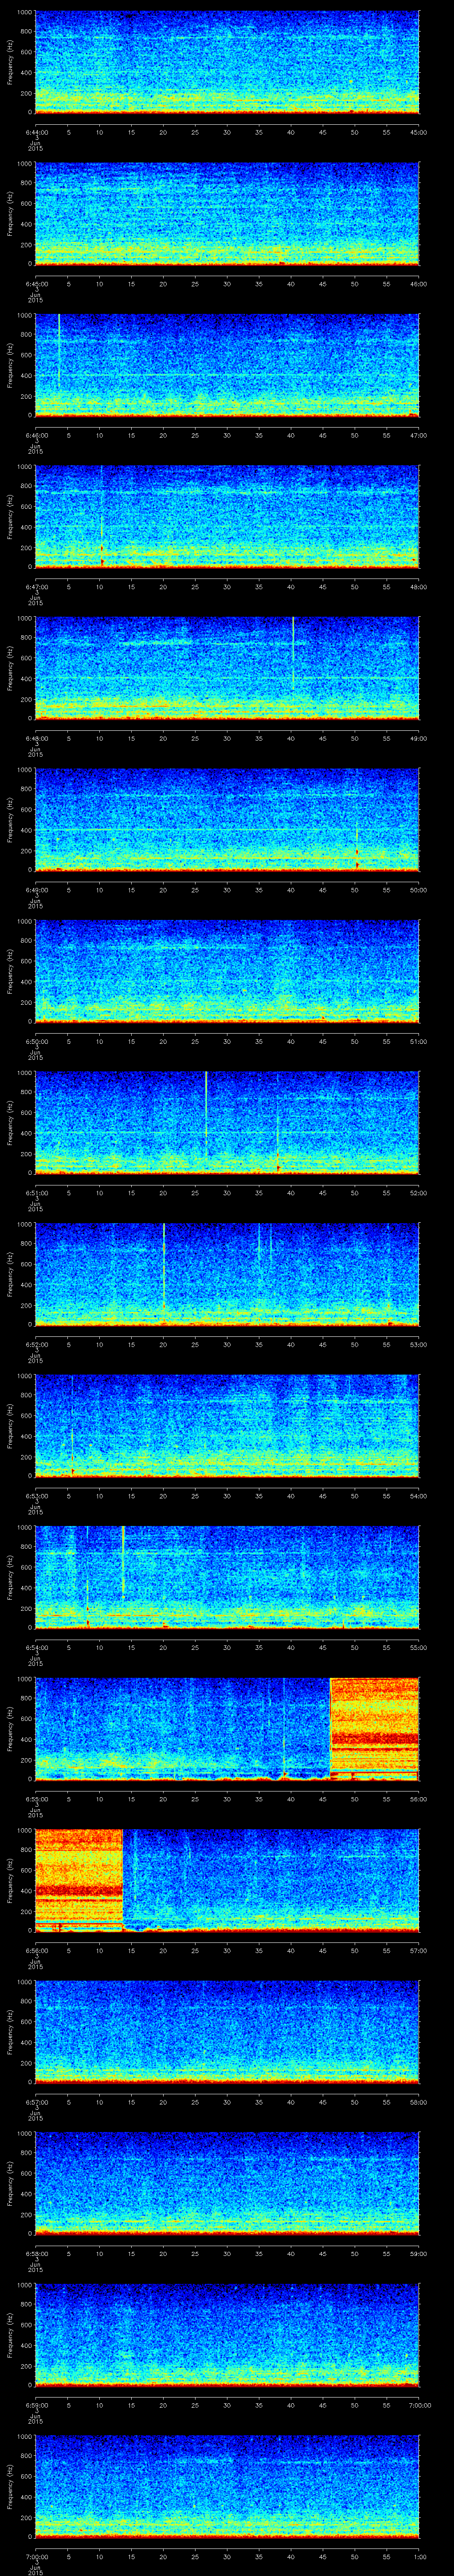
Task: Open the spectrogram panel starting at 6:50:00
Action: click(x=227, y=971)
